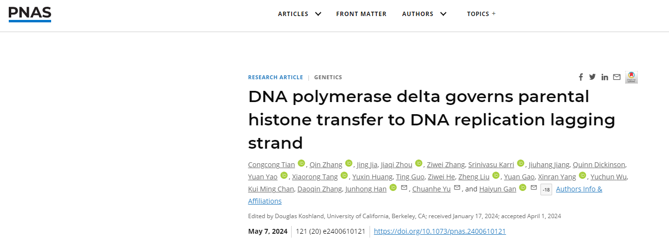Open the article DOI link

tap(440, 231)
